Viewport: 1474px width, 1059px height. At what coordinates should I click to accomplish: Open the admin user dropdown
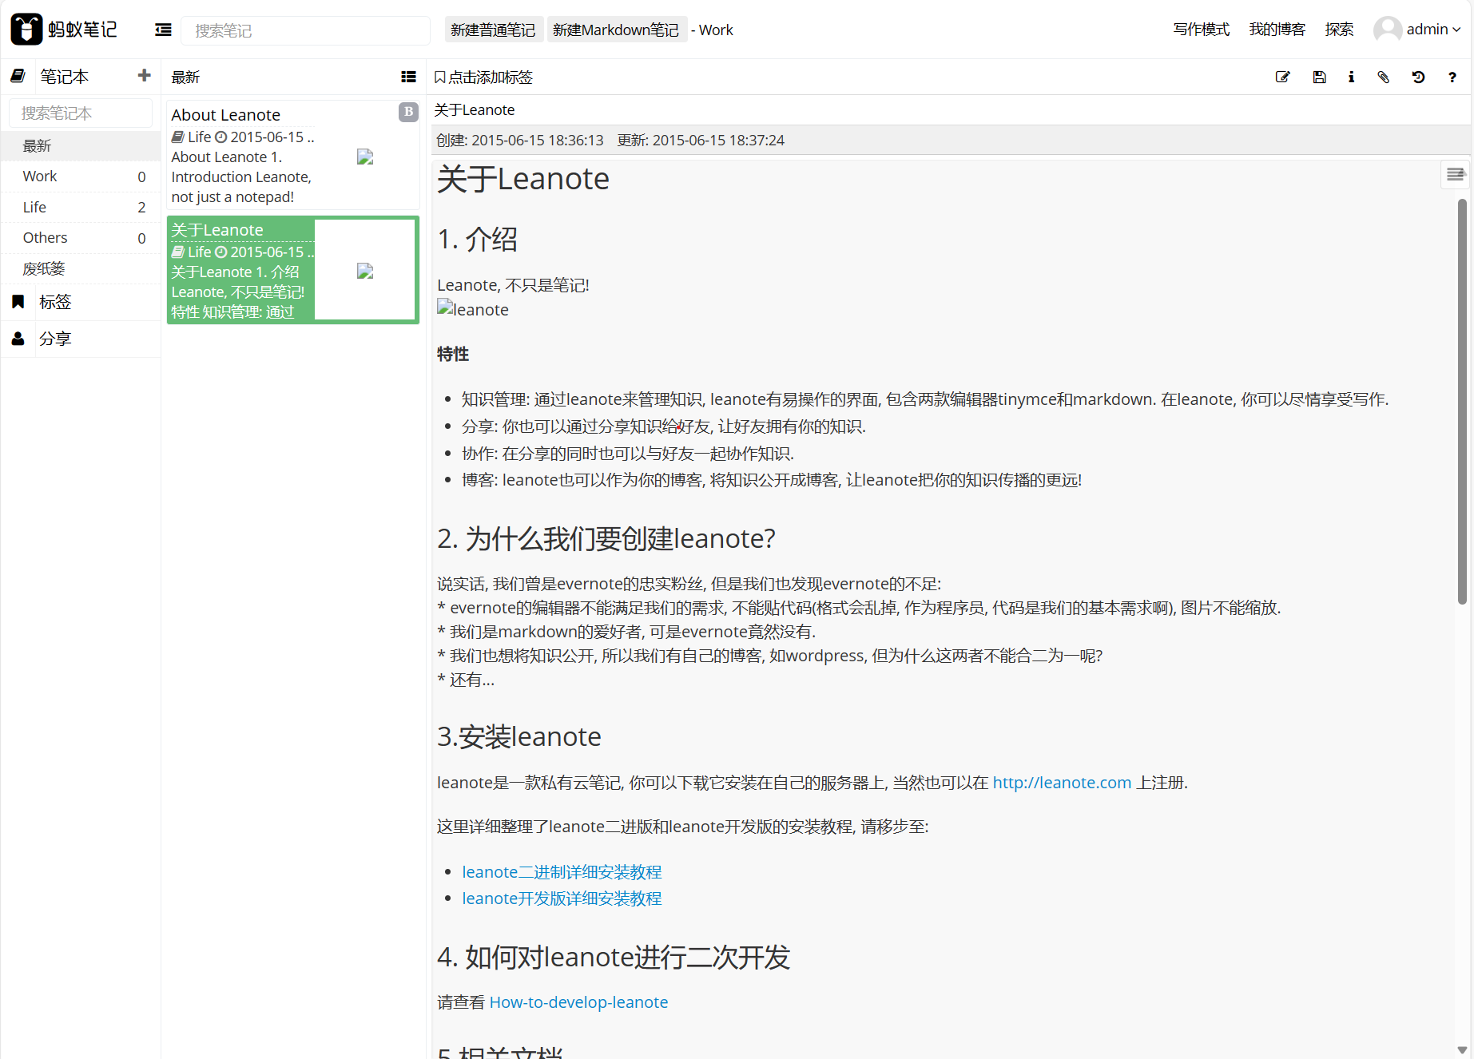click(1433, 30)
